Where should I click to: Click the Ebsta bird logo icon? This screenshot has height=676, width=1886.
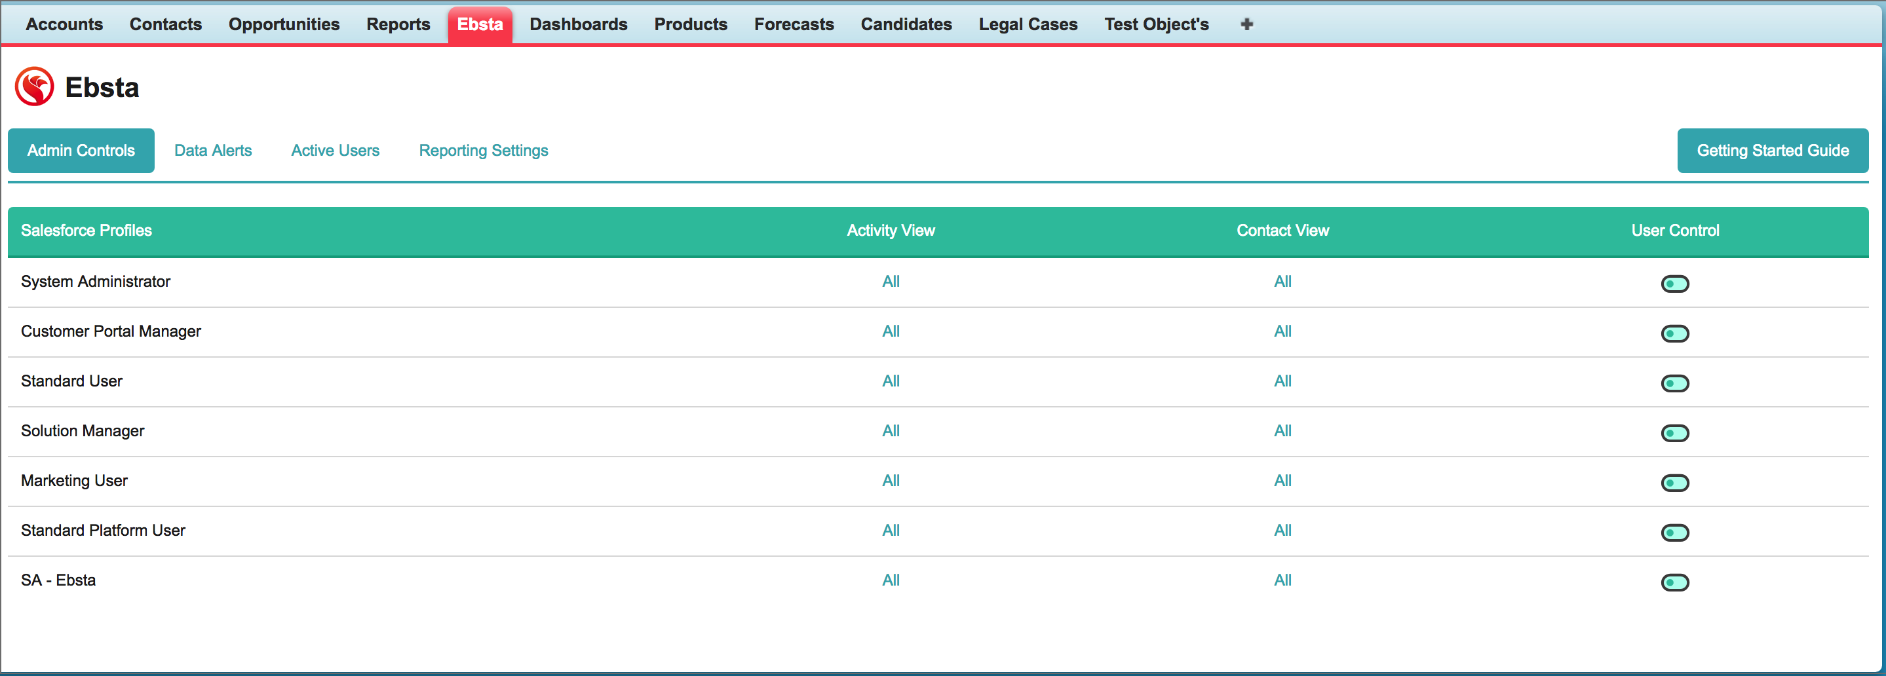coord(35,87)
